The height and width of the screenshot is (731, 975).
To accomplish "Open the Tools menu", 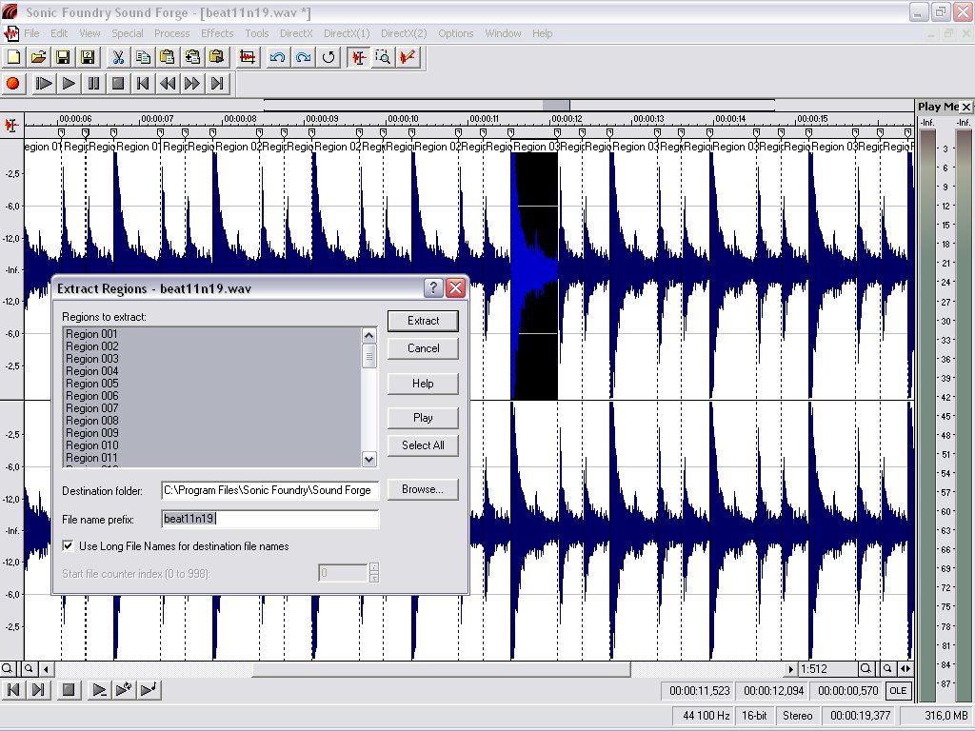I will [257, 33].
